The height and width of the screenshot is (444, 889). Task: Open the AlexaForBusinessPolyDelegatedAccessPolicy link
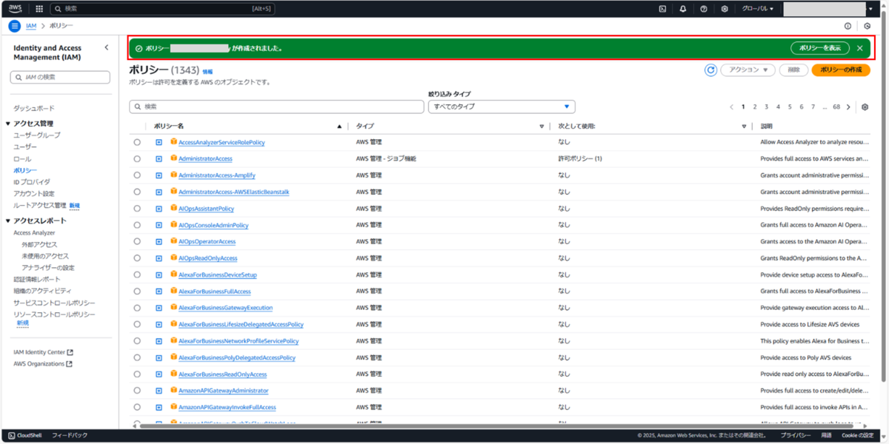click(237, 357)
